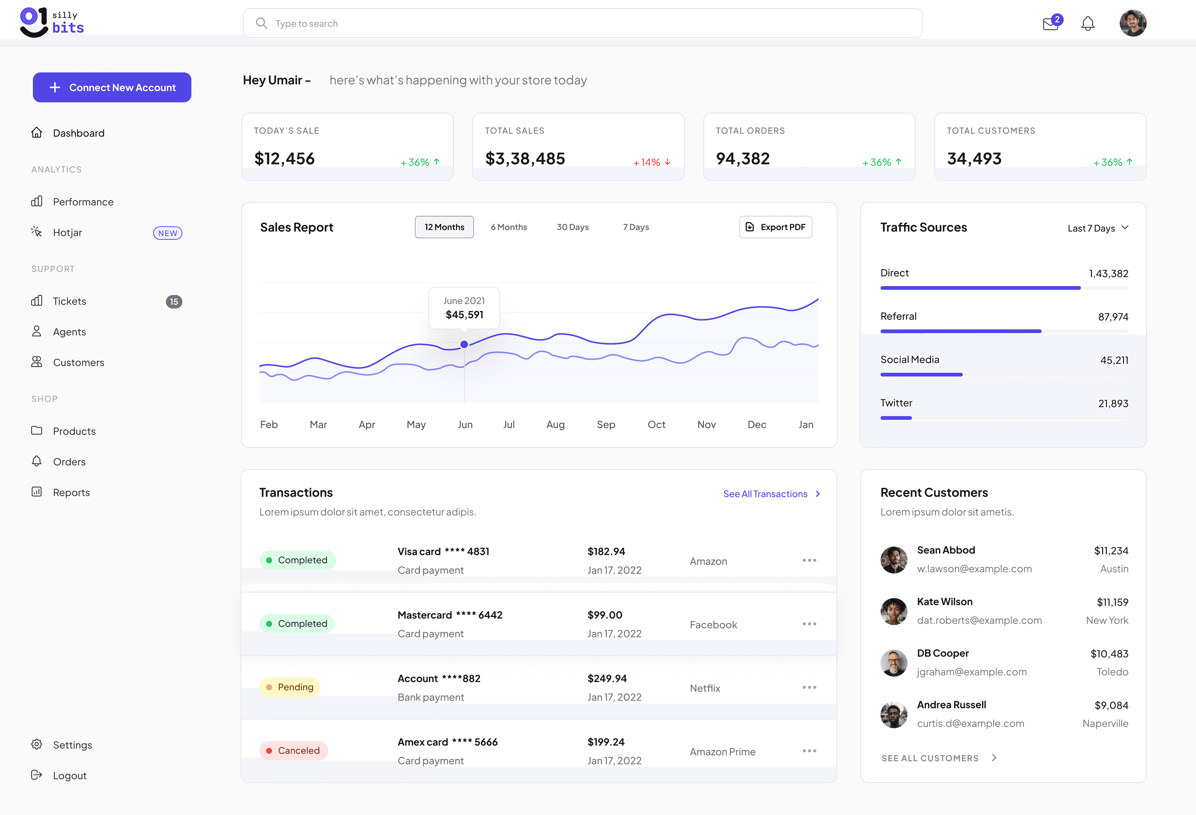
Task: Switch to the 6 Months tab
Action: (x=508, y=227)
